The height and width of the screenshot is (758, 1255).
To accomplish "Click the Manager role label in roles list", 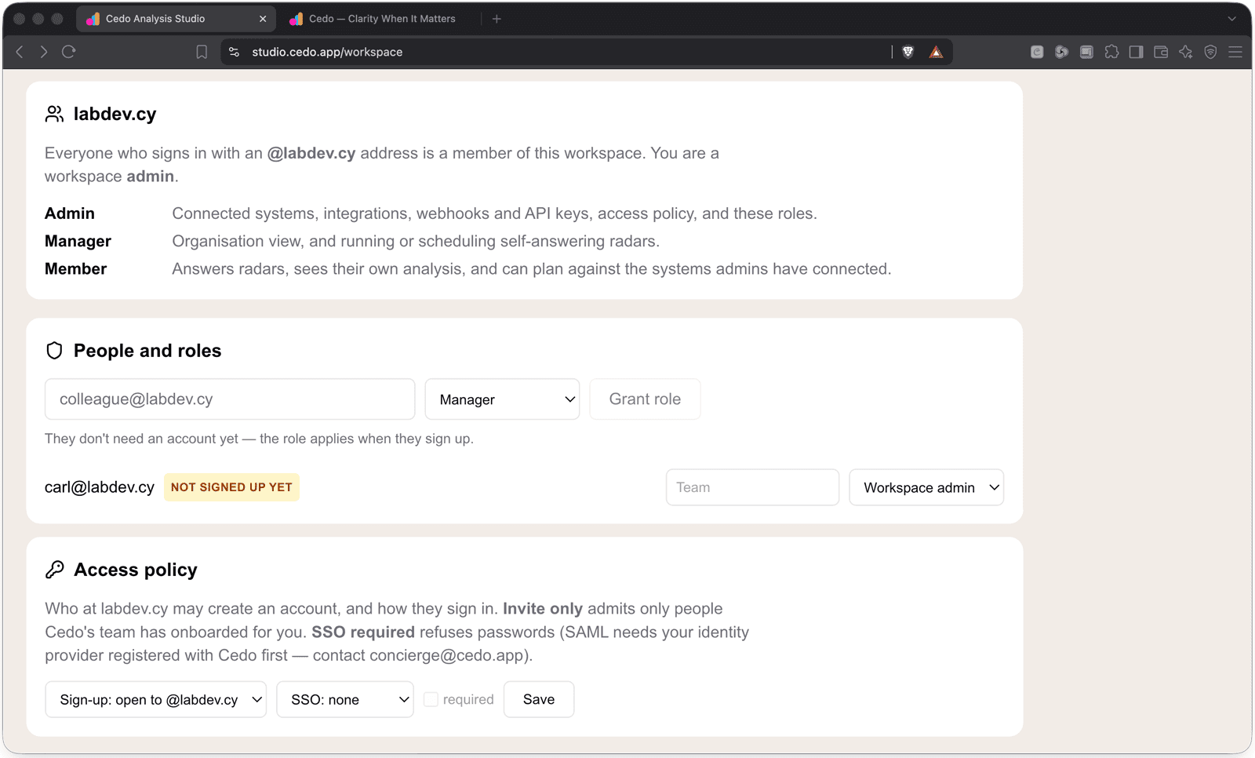I will point(78,241).
